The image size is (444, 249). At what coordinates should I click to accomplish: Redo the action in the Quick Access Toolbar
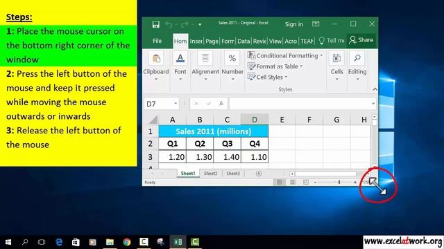click(x=185, y=25)
